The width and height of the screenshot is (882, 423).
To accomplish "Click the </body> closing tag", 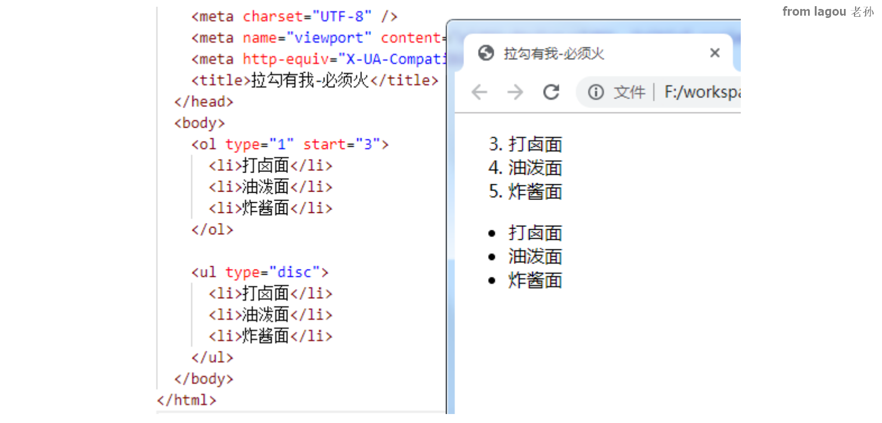I will [203, 379].
